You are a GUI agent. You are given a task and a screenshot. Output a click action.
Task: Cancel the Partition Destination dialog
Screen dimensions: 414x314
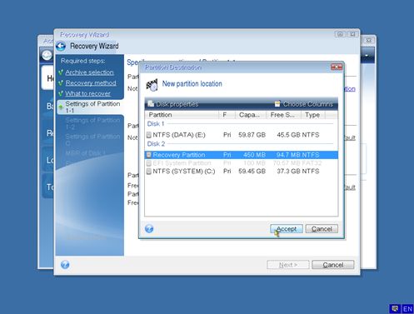322,229
